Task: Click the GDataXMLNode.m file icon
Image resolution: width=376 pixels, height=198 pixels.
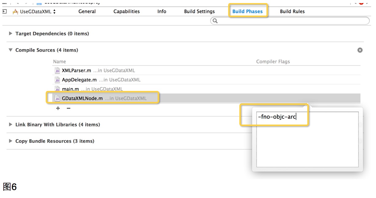Action: tap(57, 99)
